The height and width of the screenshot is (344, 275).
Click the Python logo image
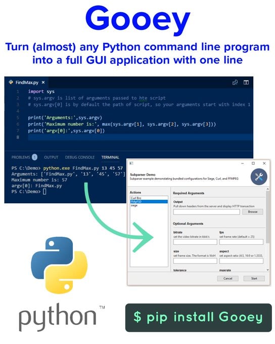pos(59,265)
